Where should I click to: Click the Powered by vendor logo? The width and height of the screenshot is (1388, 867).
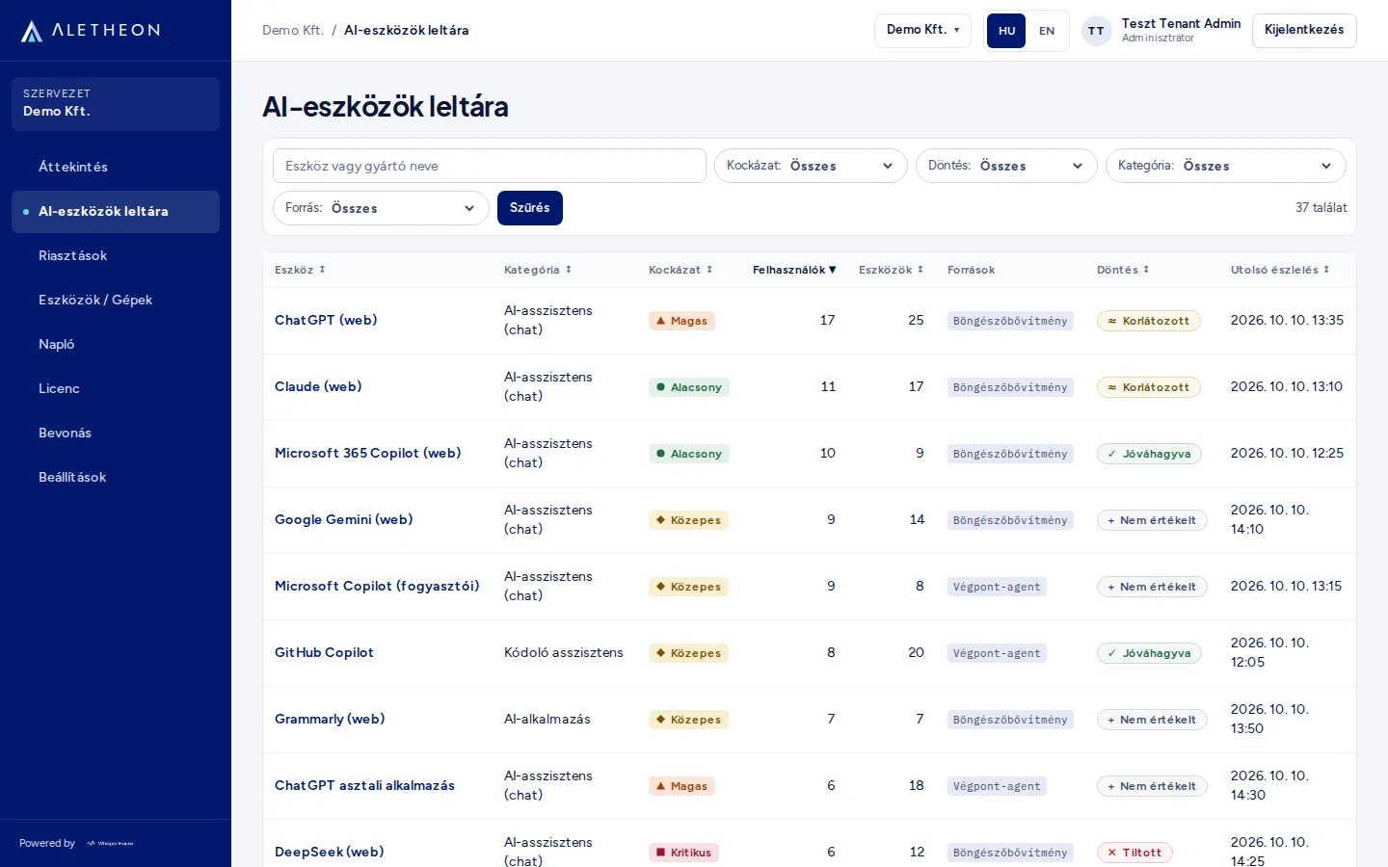point(110,844)
